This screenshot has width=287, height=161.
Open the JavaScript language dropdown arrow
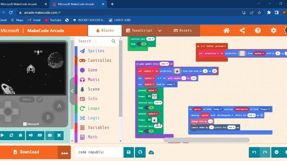coord(160,31)
